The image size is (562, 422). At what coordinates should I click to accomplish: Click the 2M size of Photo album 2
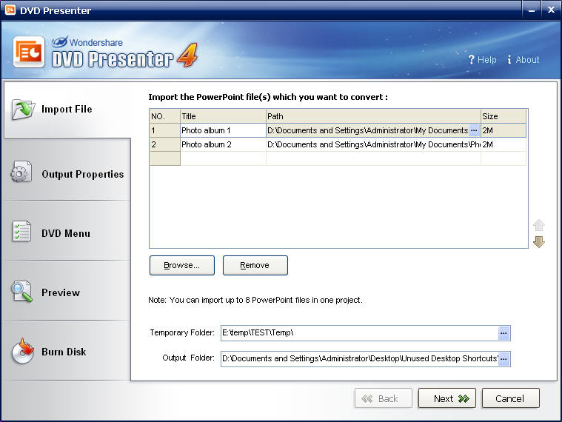point(504,144)
